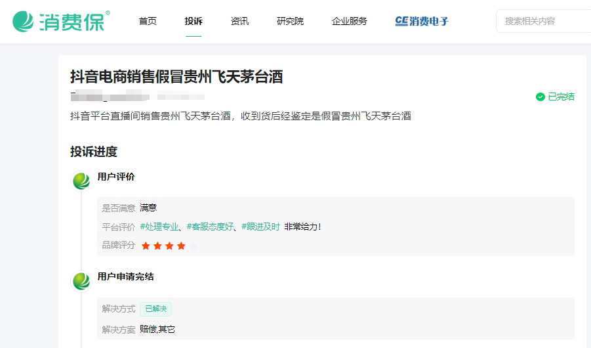Click the 非常给力! comment text

point(302,227)
